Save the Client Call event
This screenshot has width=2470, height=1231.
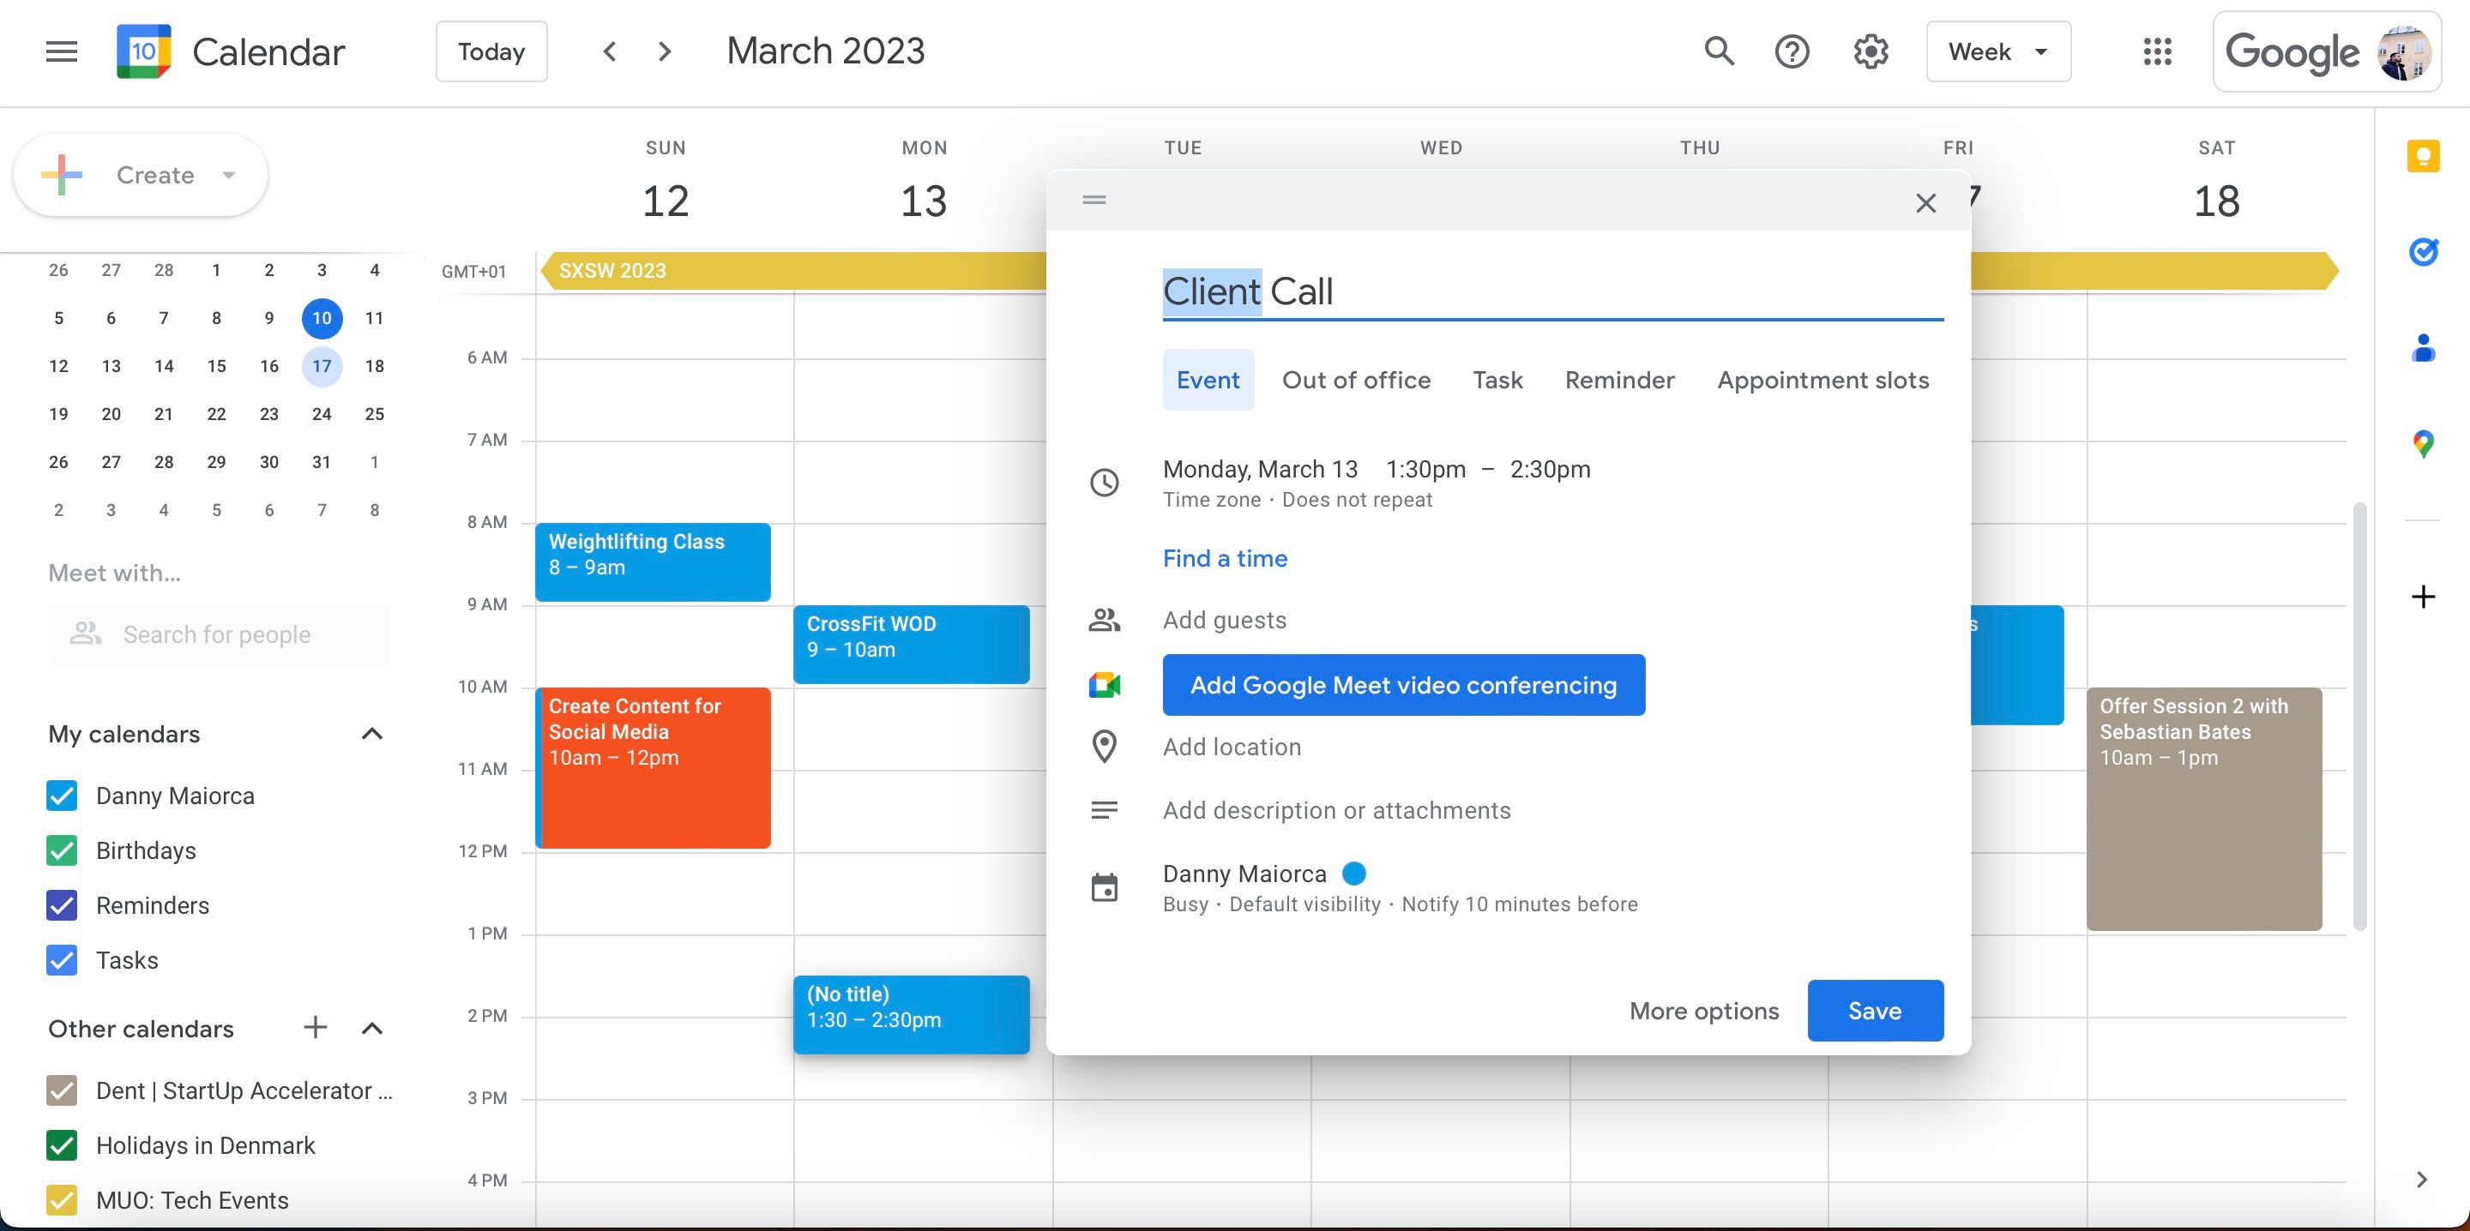click(1876, 1011)
